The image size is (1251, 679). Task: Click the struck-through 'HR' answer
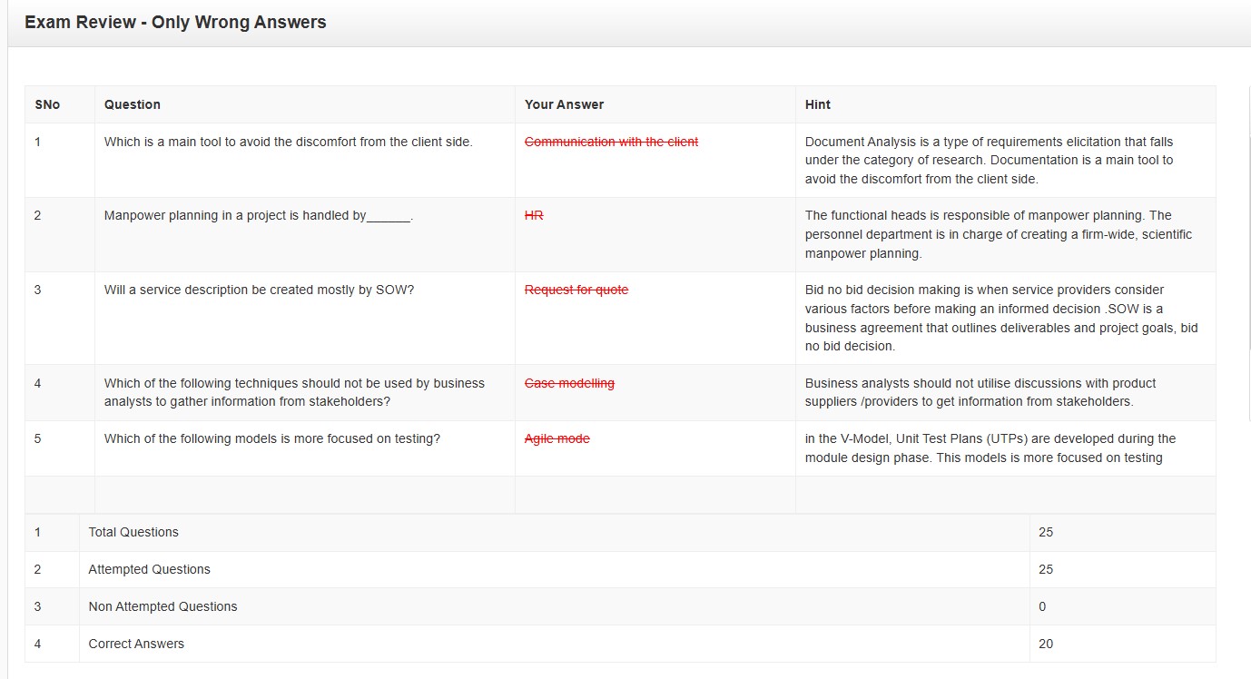pos(534,215)
